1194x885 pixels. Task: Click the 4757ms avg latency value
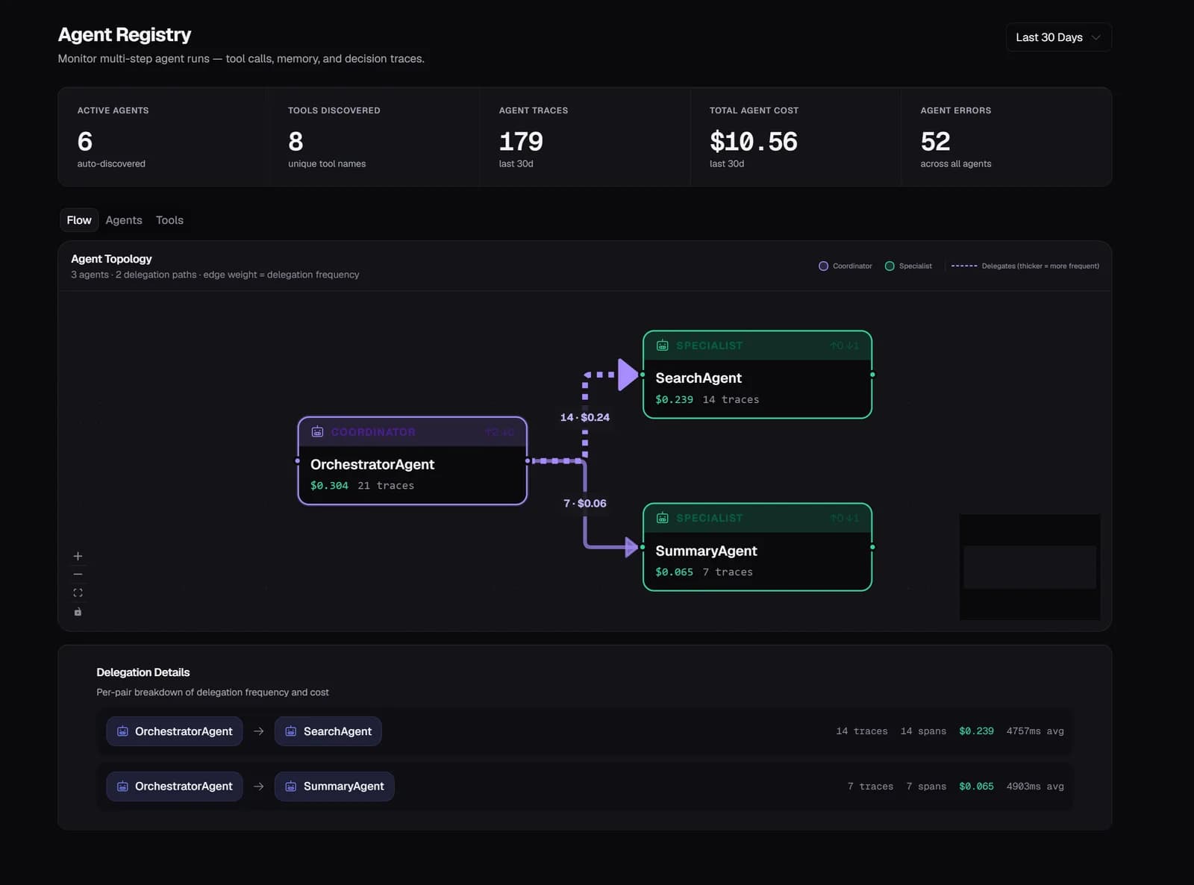[x=1035, y=731]
